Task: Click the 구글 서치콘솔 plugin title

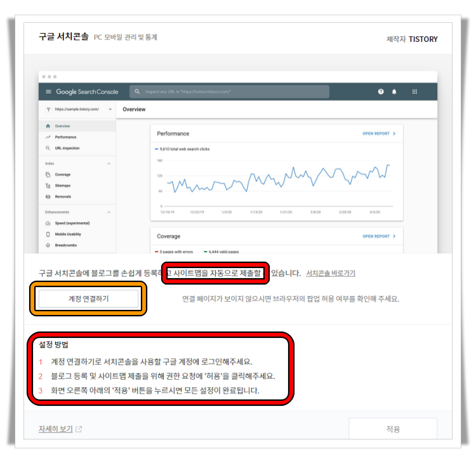Action: (x=63, y=37)
